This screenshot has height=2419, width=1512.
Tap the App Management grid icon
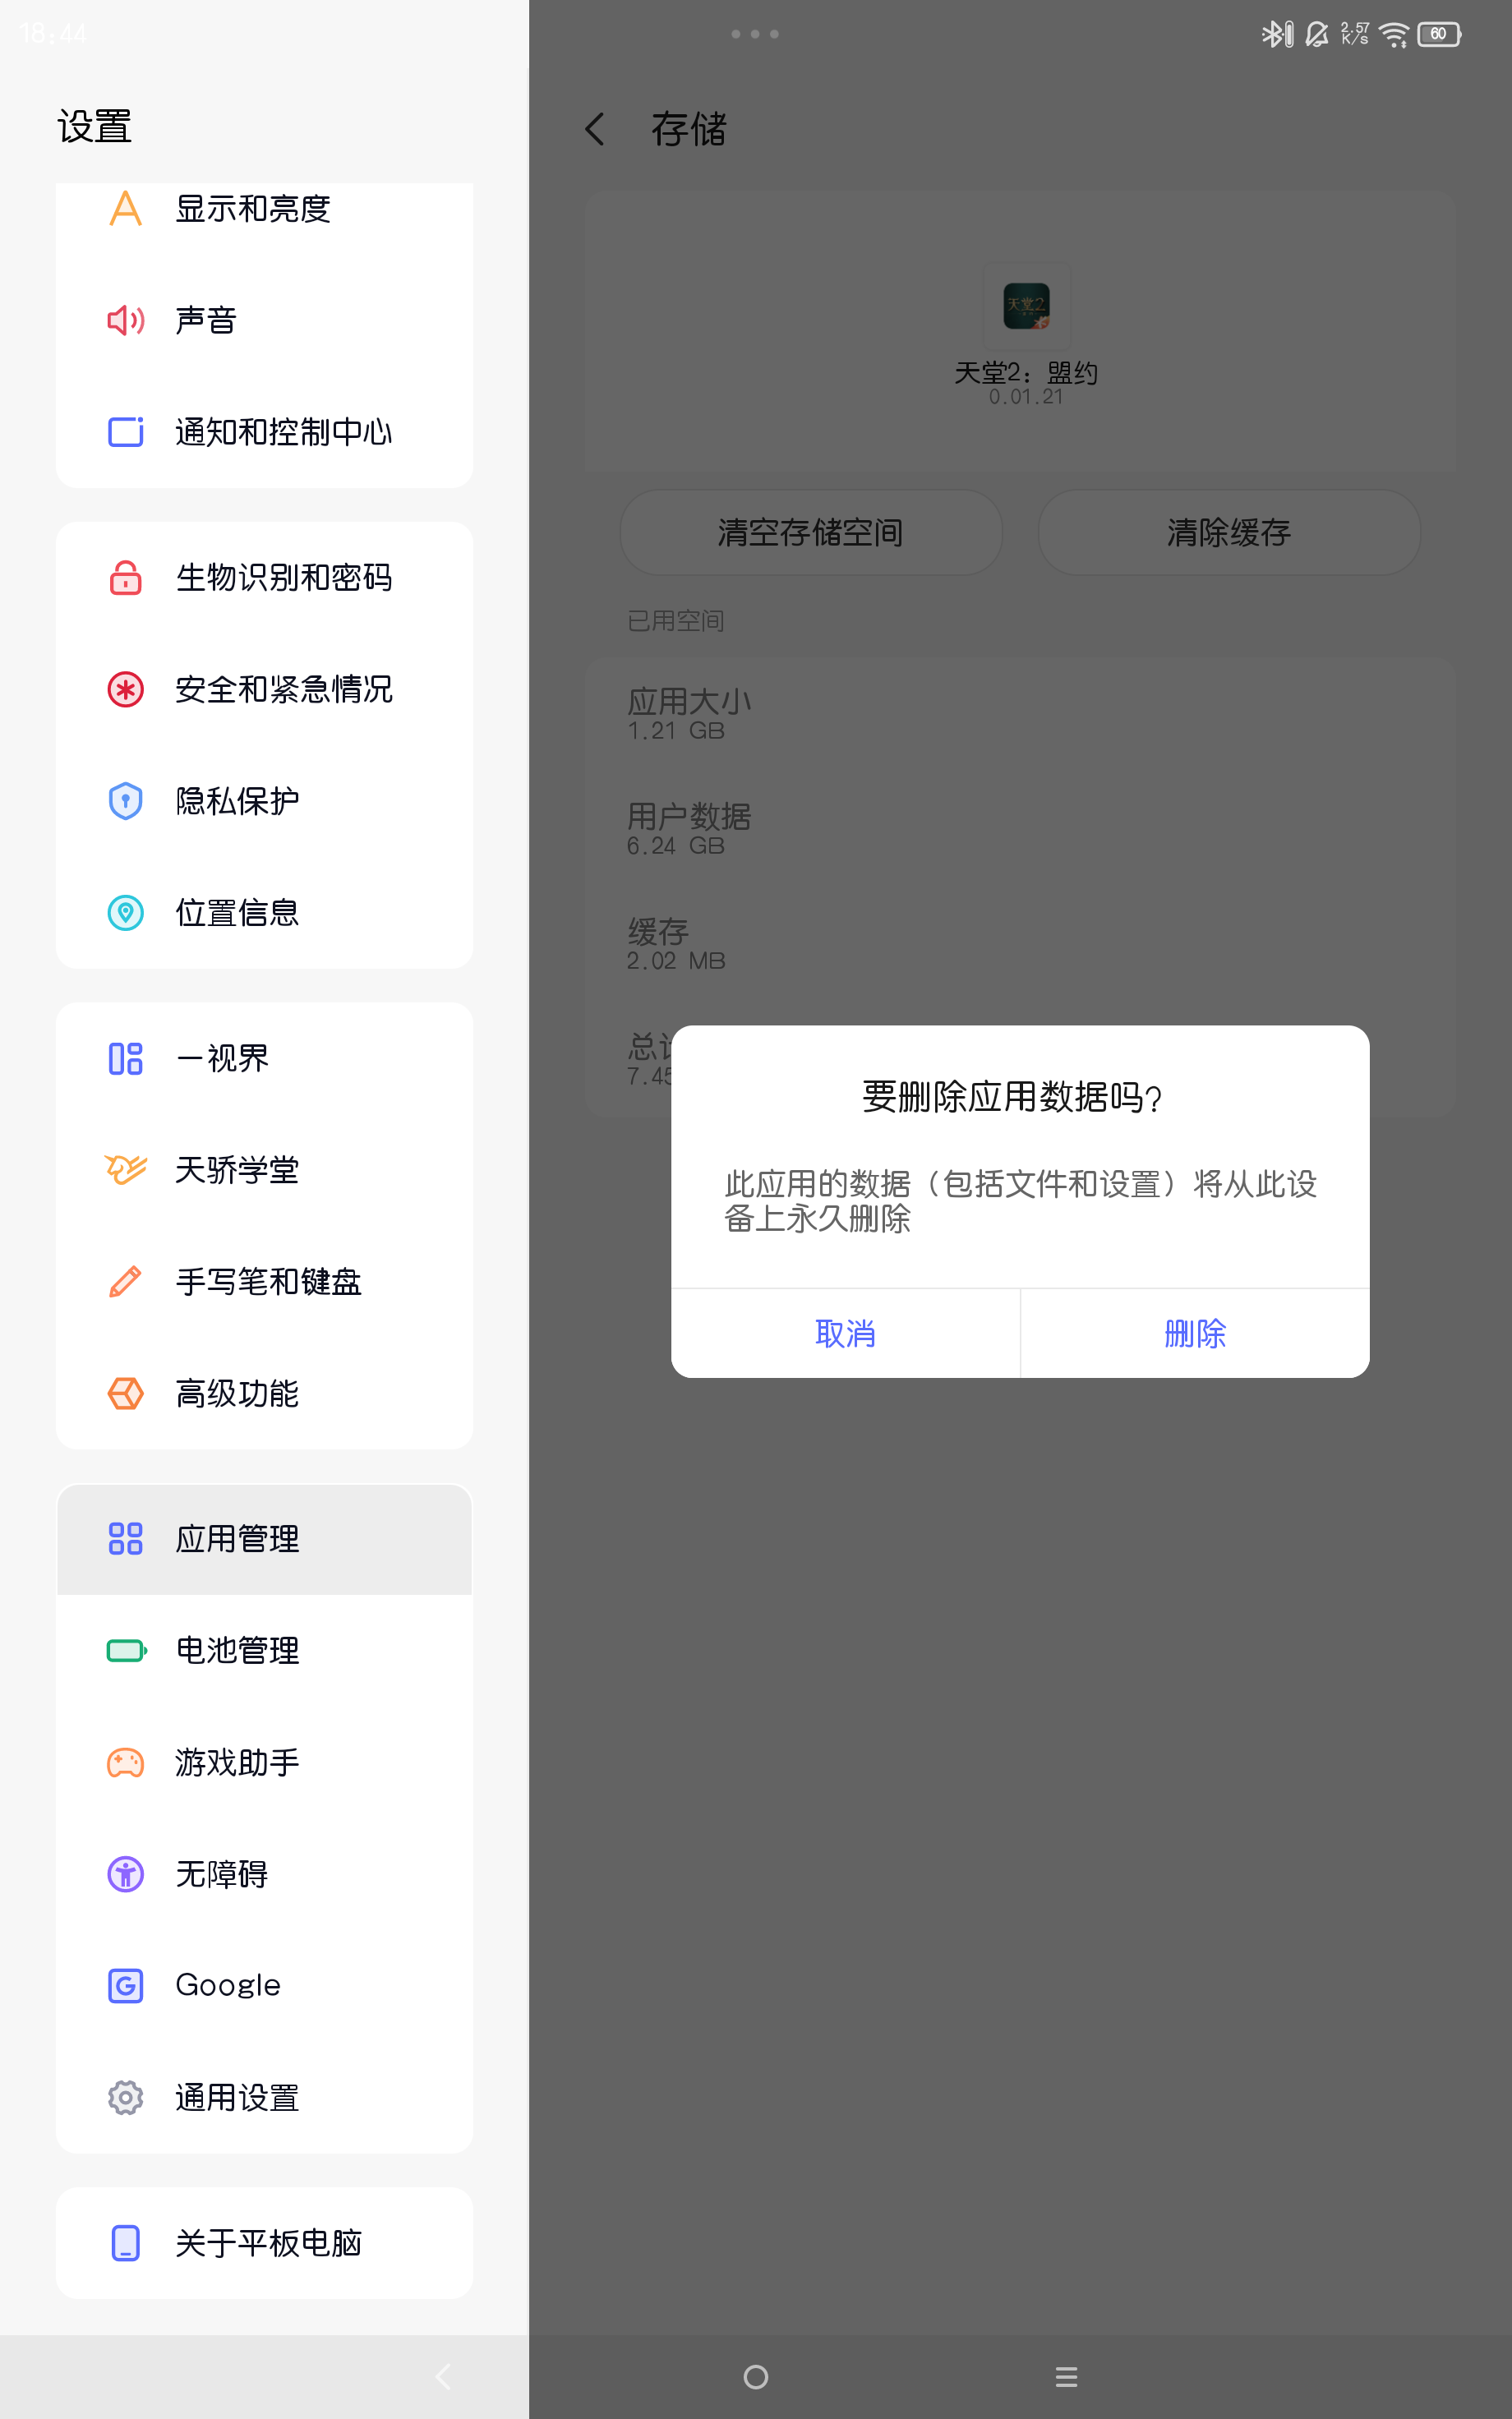[125, 1538]
